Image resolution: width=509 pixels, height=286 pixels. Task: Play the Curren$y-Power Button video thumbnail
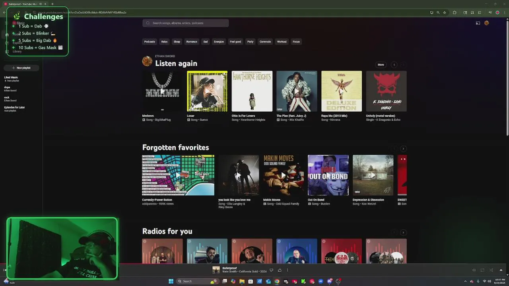coord(178,175)
